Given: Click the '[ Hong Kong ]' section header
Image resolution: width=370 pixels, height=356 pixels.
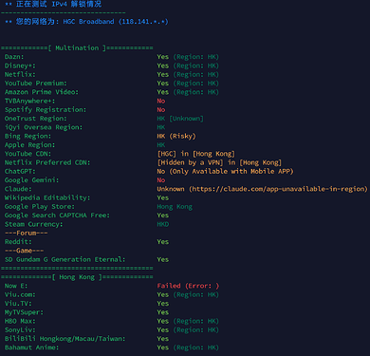Looking at the screenshot, I should (77, 277).
